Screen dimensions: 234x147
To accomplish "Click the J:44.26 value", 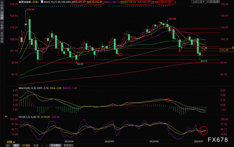I will pyautogui.click(x=55, y=117).
